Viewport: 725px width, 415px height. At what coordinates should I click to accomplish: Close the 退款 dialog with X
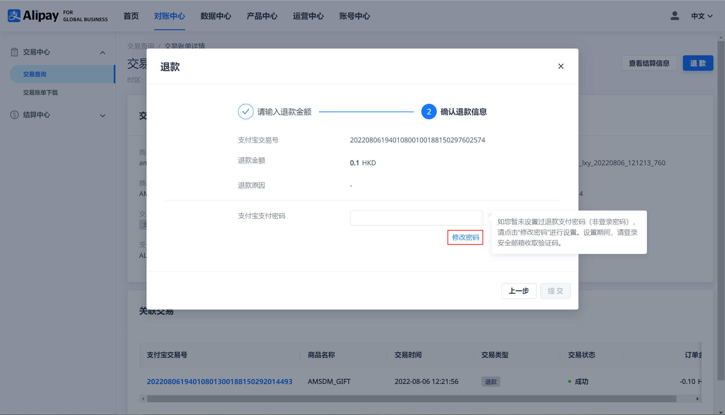click(561, 66)
